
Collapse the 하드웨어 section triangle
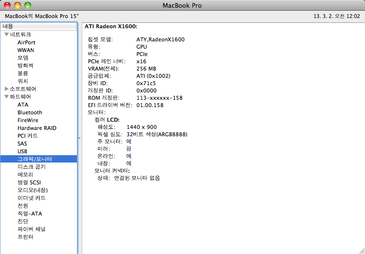tap(7, 97)
